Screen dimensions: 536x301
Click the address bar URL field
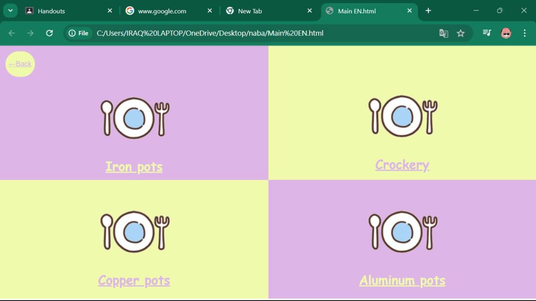click(251, 33)
